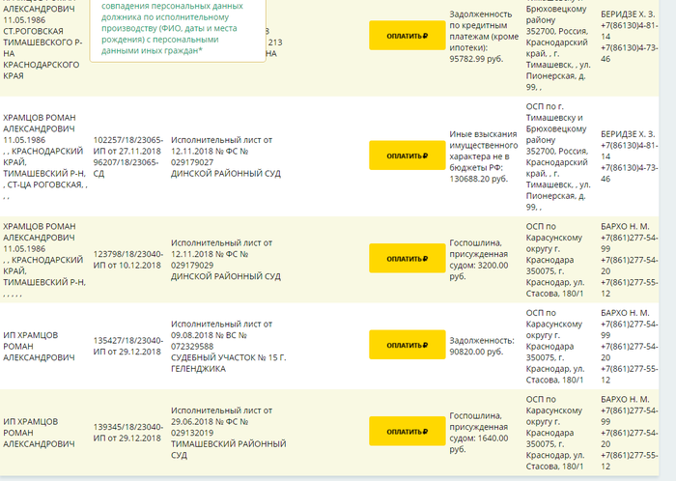Click consolidated case number 96207/18/23065-СД

click(126, 168)
